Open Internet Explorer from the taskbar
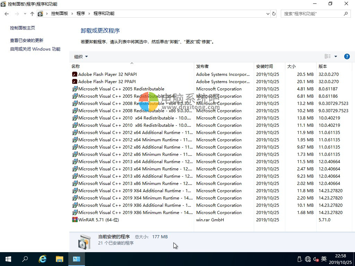The height and width of the screenshot is (266, 355). [x=42, y=259]
